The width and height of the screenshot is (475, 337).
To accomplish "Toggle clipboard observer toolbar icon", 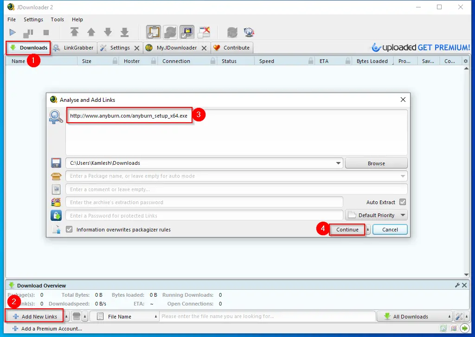I will pyautogui.click(x=154, y=32).
